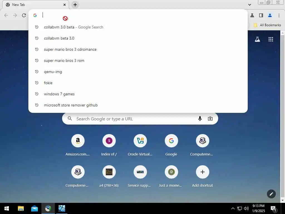Open the Just a mome... shortcut
Viewport: 285px width, 214px height.
pos(171,176)
